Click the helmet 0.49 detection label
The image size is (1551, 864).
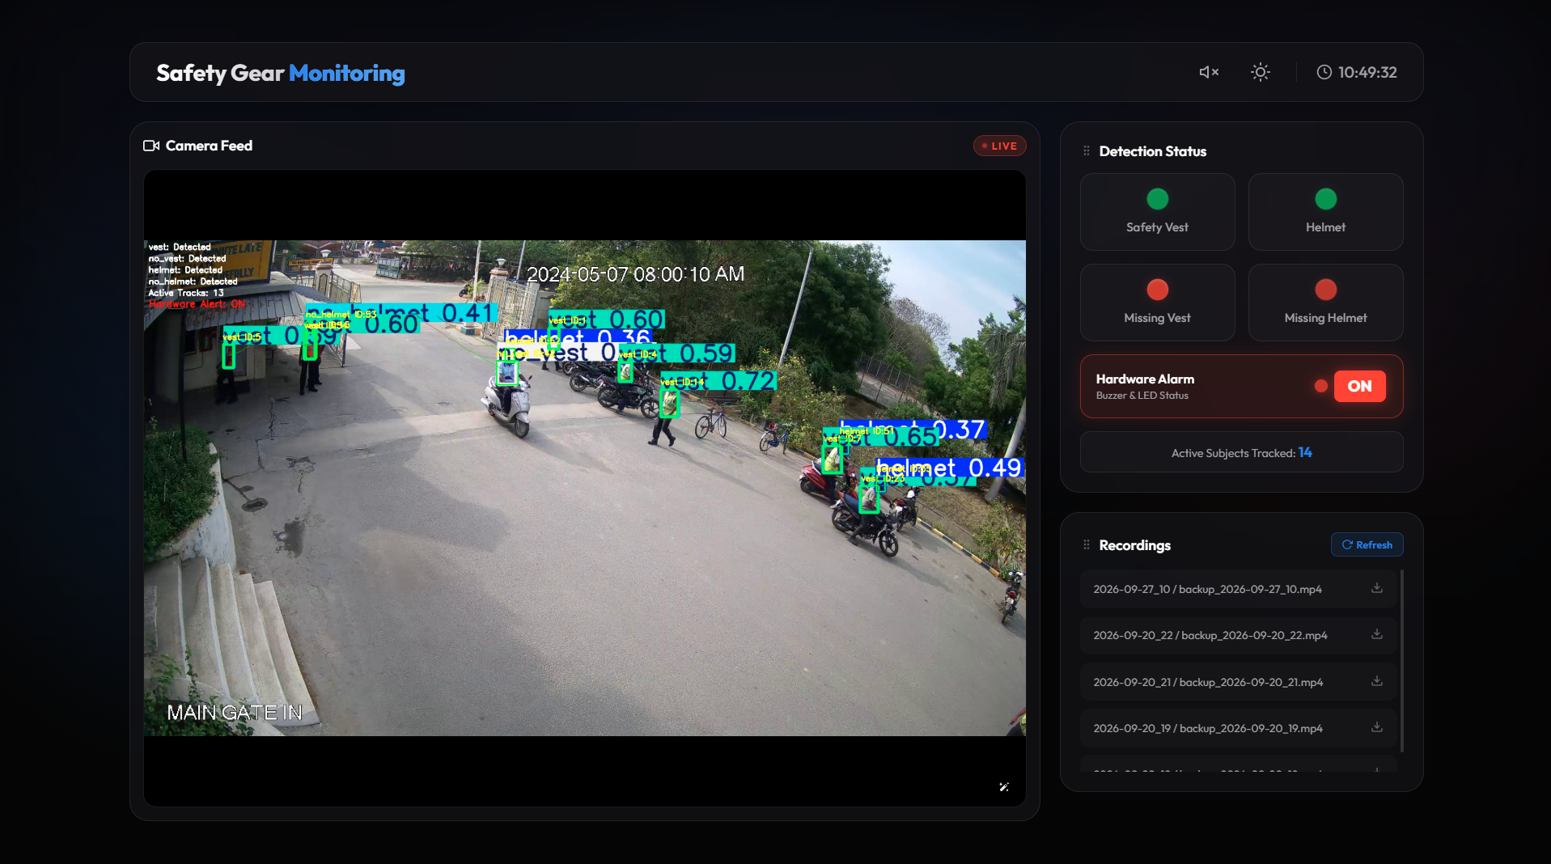pyautogui.click(x=951, y=468)
